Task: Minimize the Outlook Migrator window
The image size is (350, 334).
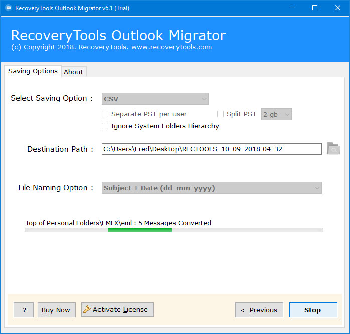Action: [x=292, y=8]
